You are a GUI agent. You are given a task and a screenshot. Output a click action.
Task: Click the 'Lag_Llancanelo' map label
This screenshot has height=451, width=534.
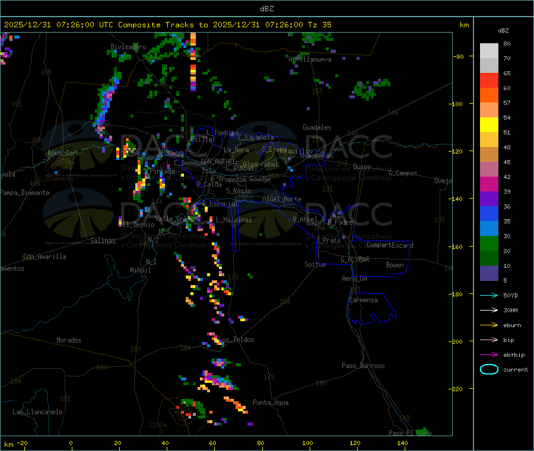tap(38, 412)
